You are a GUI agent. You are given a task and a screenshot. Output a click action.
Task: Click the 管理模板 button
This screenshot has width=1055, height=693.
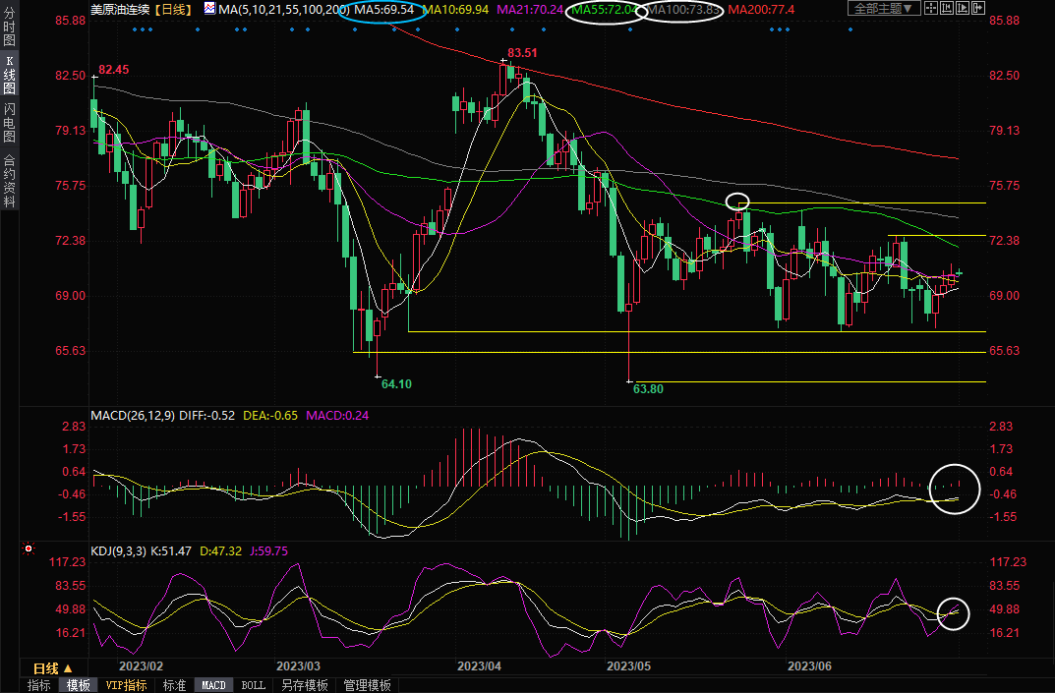[367, 685]
